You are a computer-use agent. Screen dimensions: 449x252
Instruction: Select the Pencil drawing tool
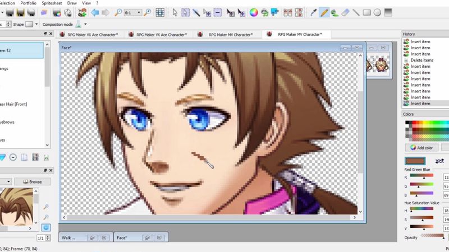(324, 12)
